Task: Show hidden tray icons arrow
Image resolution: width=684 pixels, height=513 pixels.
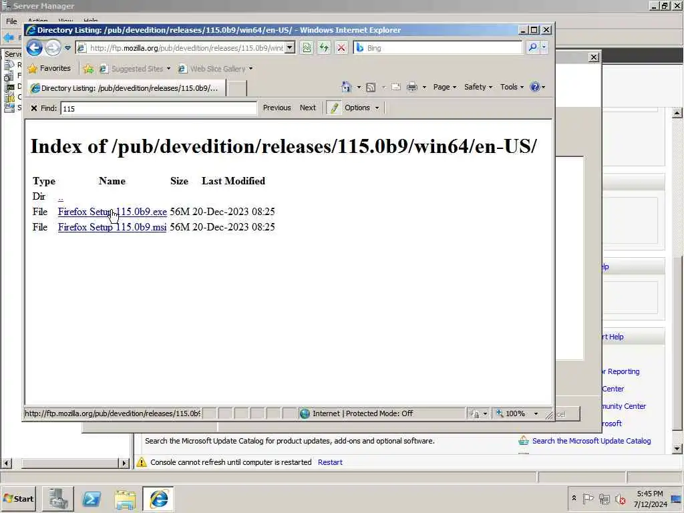Action: pyautogui.click(x=574, y=498)
